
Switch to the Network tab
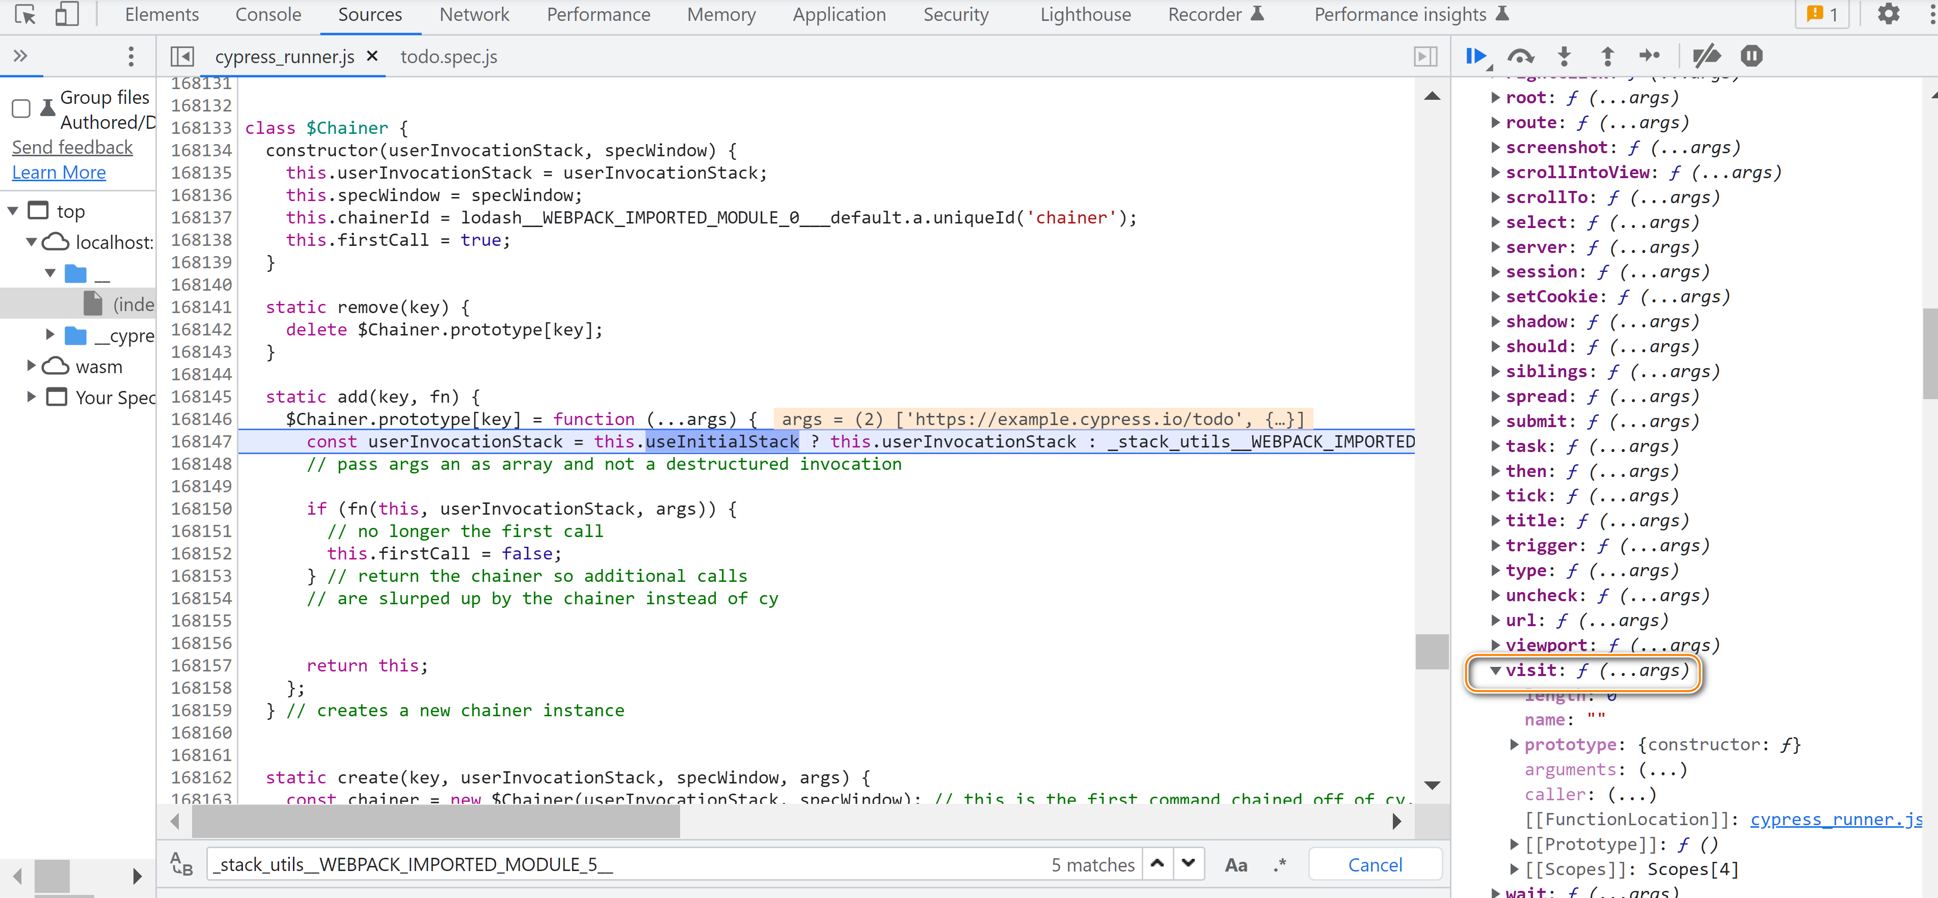coord(474,15)
